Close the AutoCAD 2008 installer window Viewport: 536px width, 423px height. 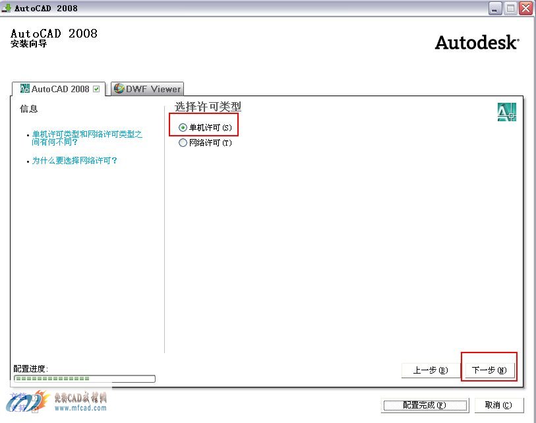(x=525, y=8)
